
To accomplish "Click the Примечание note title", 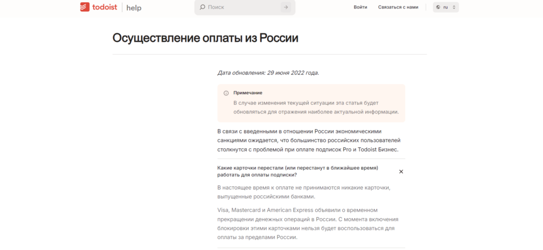I will coord(248,93).
